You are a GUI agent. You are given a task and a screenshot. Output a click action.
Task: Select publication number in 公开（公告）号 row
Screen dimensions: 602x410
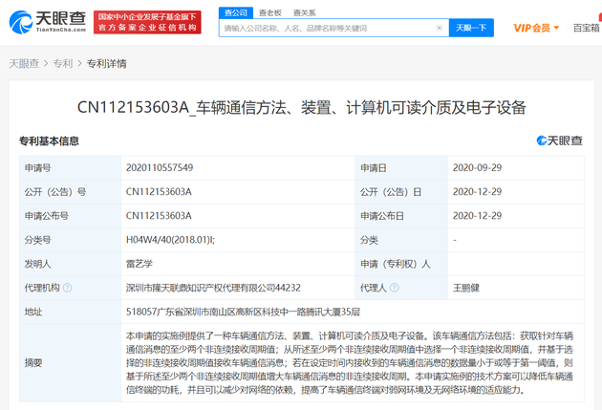click(159, 191)
